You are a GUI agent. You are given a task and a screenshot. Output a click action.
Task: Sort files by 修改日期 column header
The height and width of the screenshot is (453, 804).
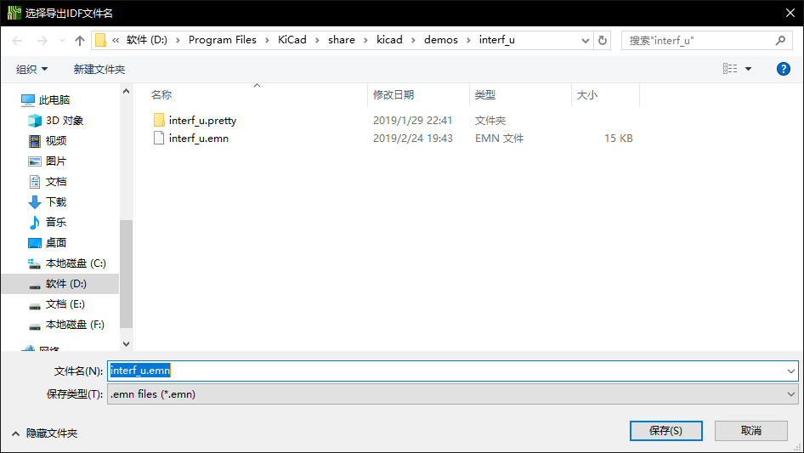point(394,95)
